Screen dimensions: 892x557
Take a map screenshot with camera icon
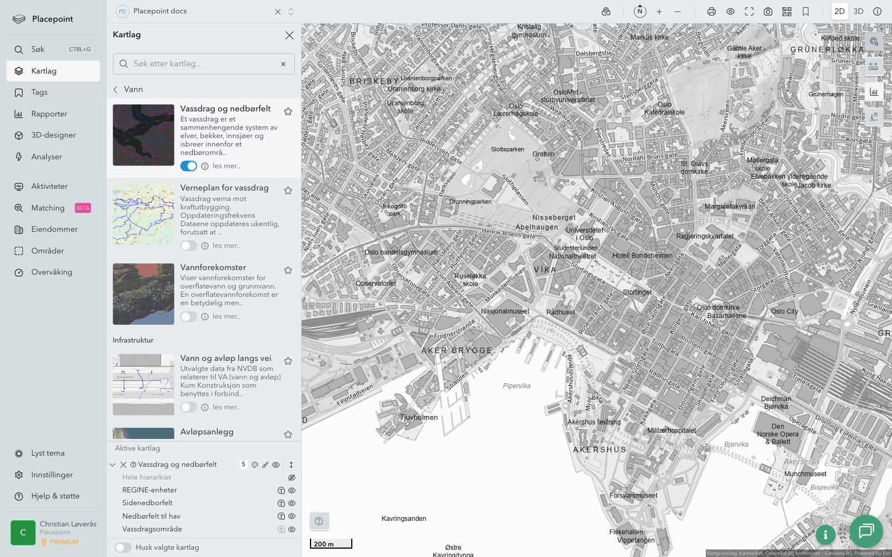[768, 12]
